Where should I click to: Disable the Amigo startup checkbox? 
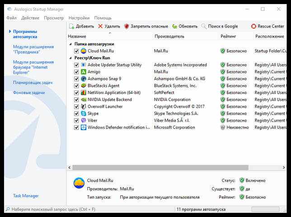tap(76, 72)
